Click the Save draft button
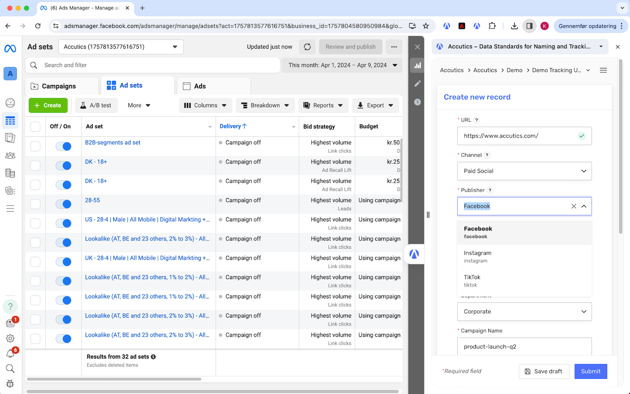 [x=544, y=371]
